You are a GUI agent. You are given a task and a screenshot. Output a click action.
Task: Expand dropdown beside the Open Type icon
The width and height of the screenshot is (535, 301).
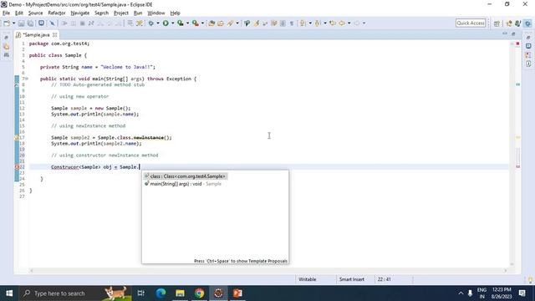click(x=237, y=23)
